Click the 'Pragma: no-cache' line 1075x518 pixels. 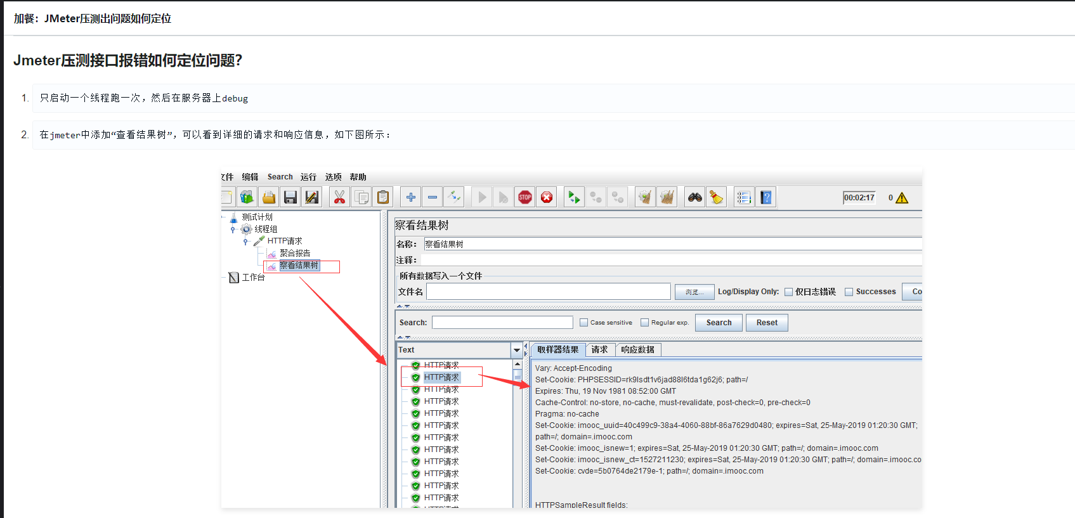pyautogui.click(x=567, y=414)
